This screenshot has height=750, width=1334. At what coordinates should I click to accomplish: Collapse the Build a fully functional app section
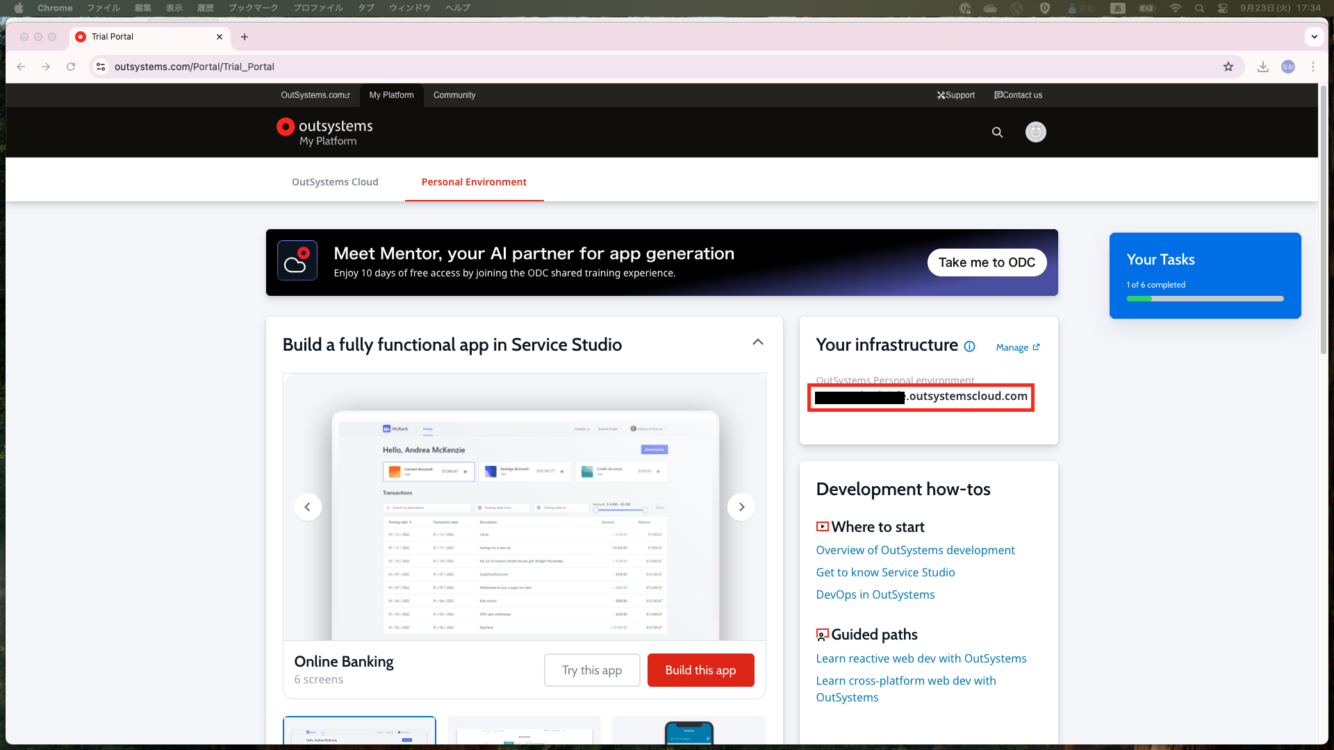pyautogui.click(x=757, y=342)
